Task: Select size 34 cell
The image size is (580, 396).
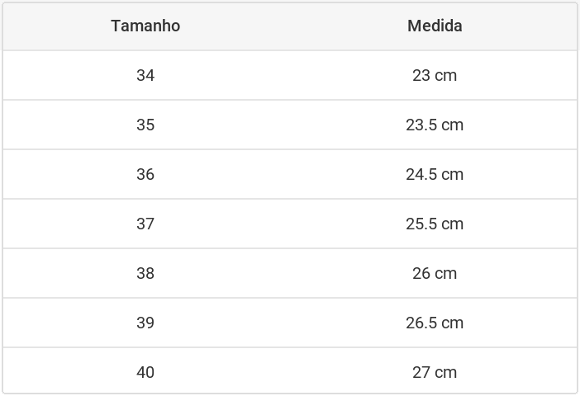Action: [145, 75]
